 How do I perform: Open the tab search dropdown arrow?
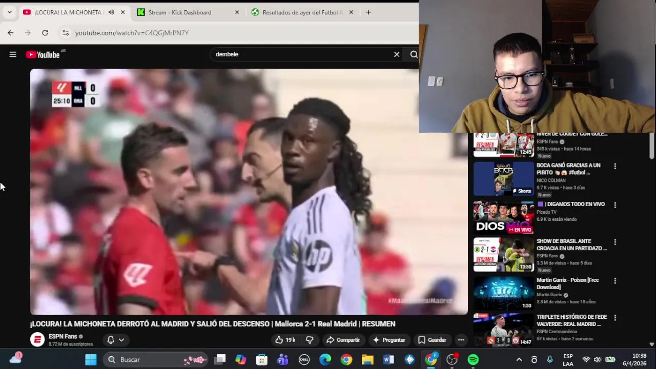point(9,12)
